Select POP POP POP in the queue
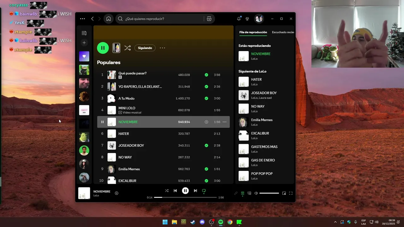This screenshot has width=404, height=227. pos(265,176)
